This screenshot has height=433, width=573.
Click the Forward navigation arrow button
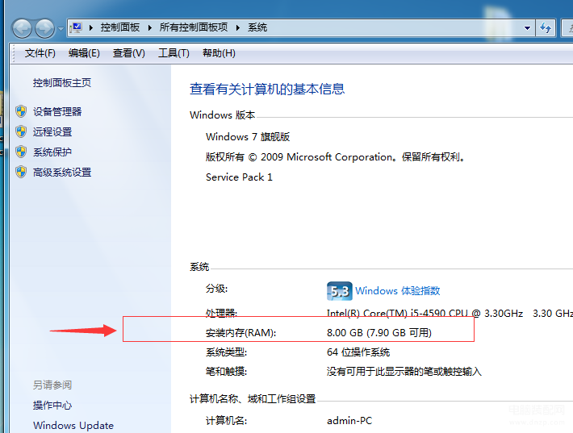44,28
